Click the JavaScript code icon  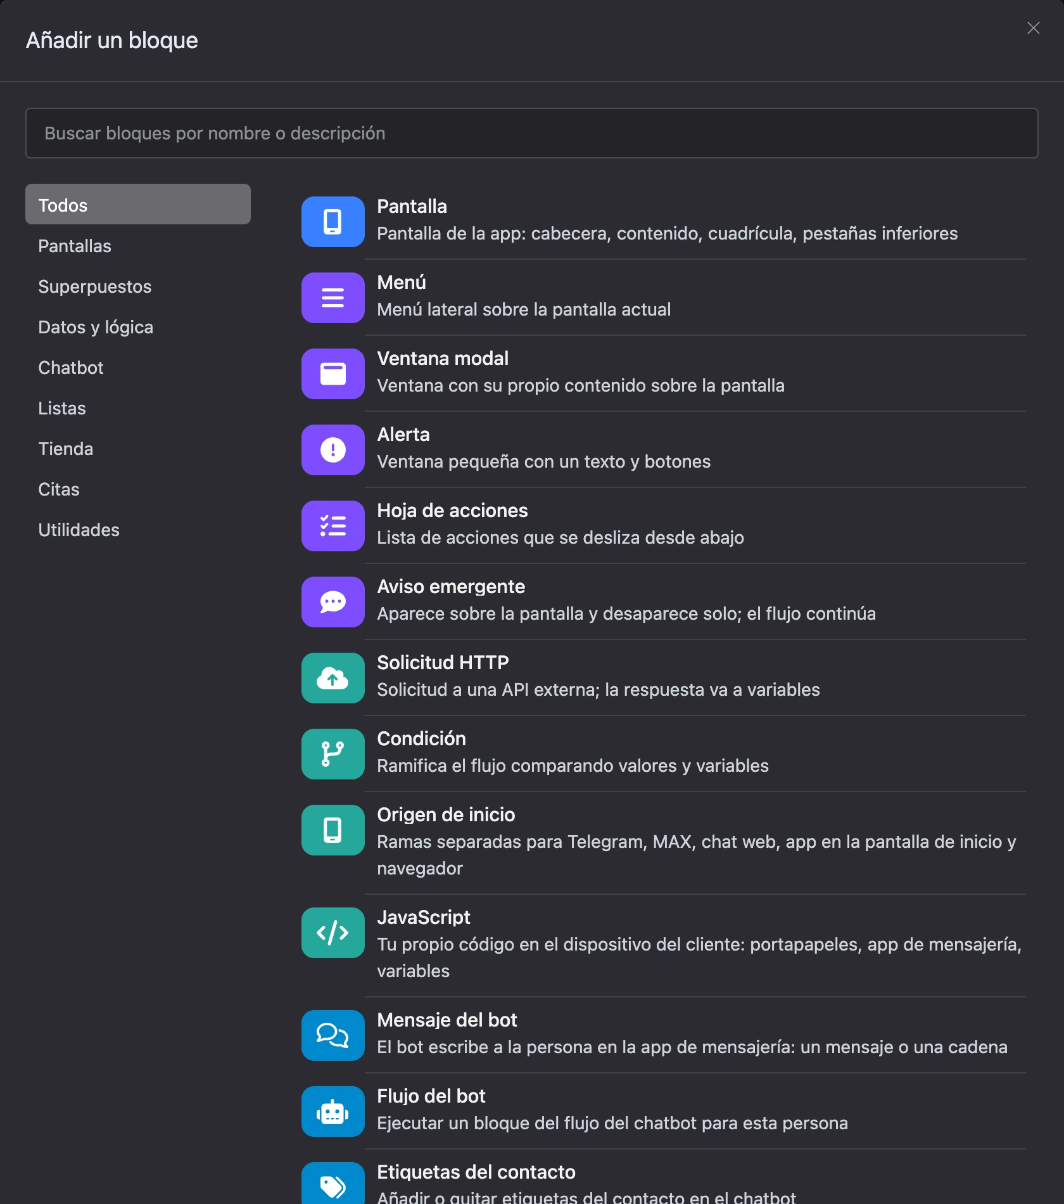coord(332,933)
